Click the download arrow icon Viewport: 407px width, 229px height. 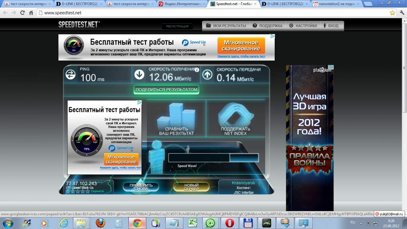[139, 75]
